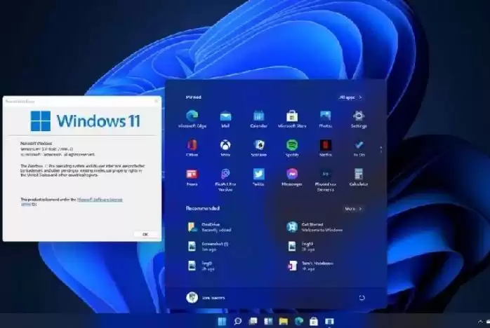Open the Tom's Notebook recommended file
The image size is (490, 328).
(x=310, y=266)
